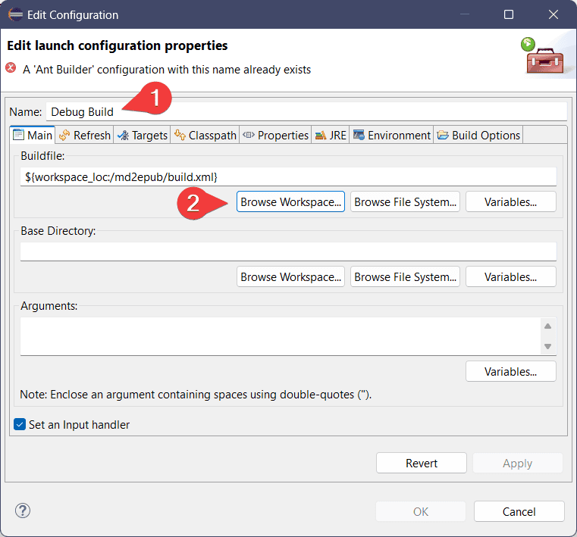Click the Arguments scroll-down arrow
577x537 pixels.
547,346
